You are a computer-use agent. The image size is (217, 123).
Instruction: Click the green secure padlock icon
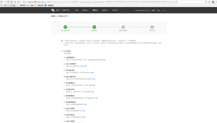pos(15,2)
